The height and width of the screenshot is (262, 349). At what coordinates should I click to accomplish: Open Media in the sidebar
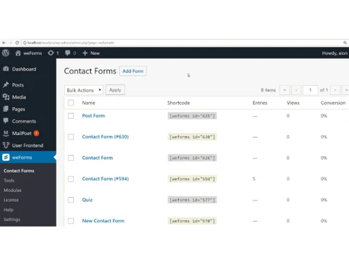(19, 97)
